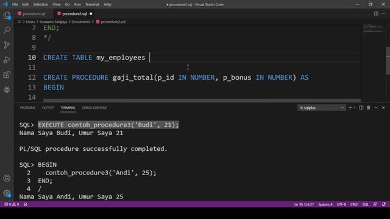This screenshot has height=219, width=390.
Task: Click 'PL/SQL procedure successfully completed.' terminal line
Action: click(x=93, y=148)
